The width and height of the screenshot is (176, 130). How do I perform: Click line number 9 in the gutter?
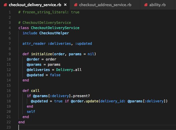(x=10, y=54)
